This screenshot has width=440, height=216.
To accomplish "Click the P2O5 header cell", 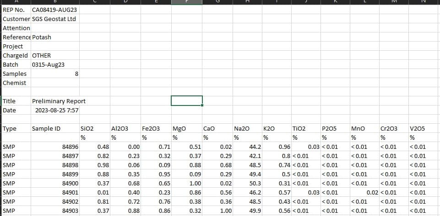I will (335, 128).
